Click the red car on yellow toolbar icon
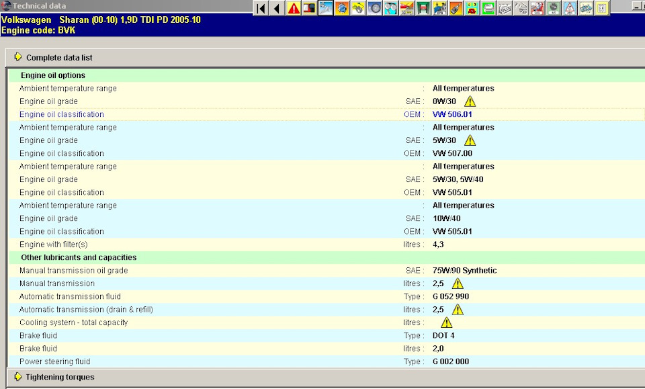 (407, 8)
